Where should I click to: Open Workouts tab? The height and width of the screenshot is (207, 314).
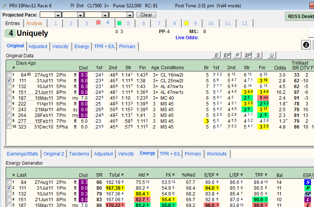pyautogui.click(x=217, y=154)
